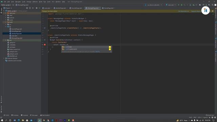The width and height of the screenshot is (217, 122).
Task: Open the Event Log
Action: point(210,115)
